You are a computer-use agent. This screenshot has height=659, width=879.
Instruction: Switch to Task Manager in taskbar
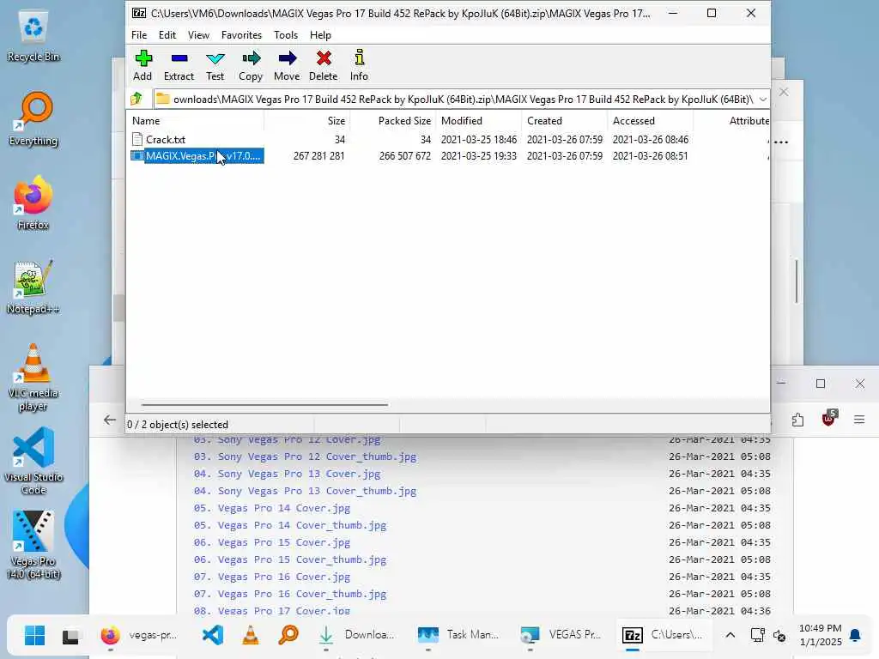pos(458,635)
